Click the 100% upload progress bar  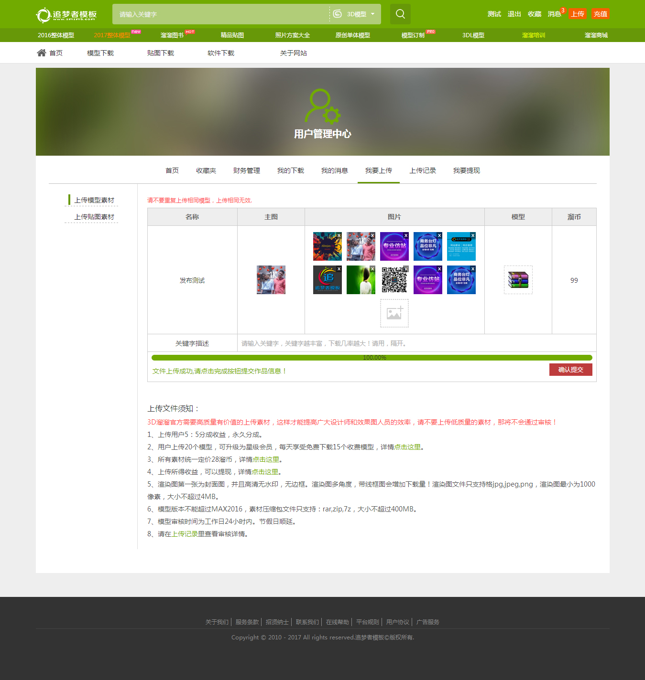click(372, 358)
